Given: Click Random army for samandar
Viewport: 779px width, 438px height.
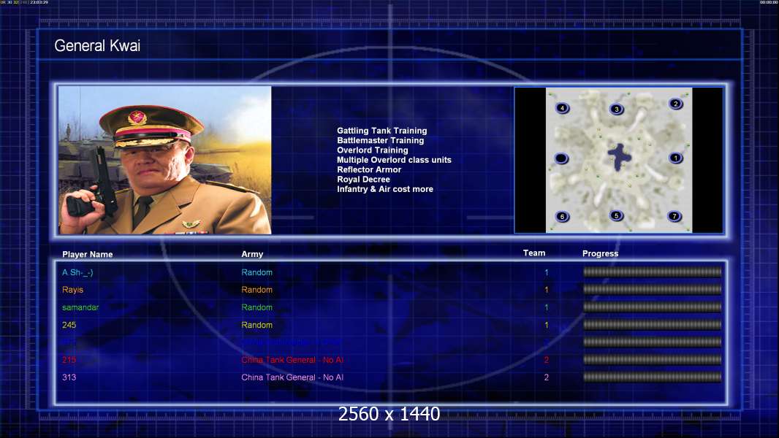Looking at the screenshot, I should (x=256, y=307).
